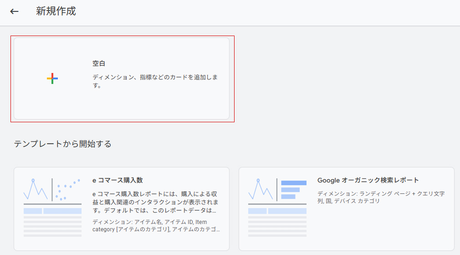This screenshot has height=255, width=460.
Task: Click the table rows graphic in Google オーガニック thumbnail
Action: [x=277, y=223]
